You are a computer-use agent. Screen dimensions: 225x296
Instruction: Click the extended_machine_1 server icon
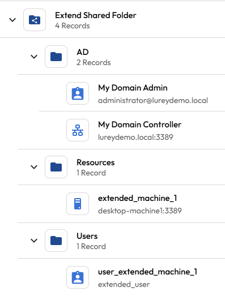click(78, 204)
